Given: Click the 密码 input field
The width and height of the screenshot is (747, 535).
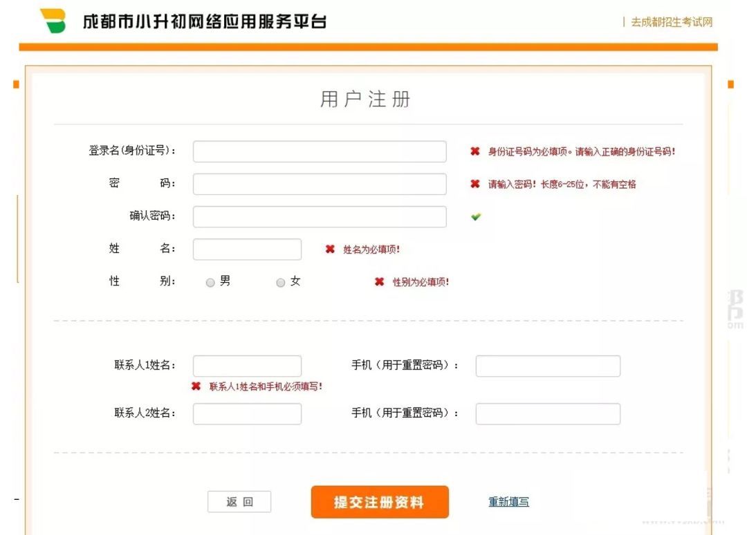Looking at the screenshot, I should [320, 183].
